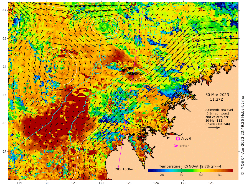Click the 'Argo 0' legend label
The height and width of the screenshot is (188, 244).
point(186,139)
